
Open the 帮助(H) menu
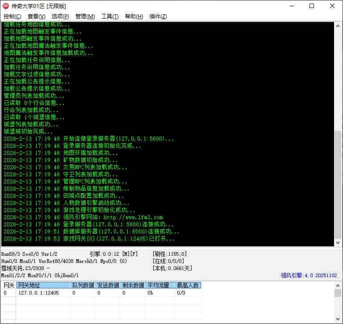134,17
